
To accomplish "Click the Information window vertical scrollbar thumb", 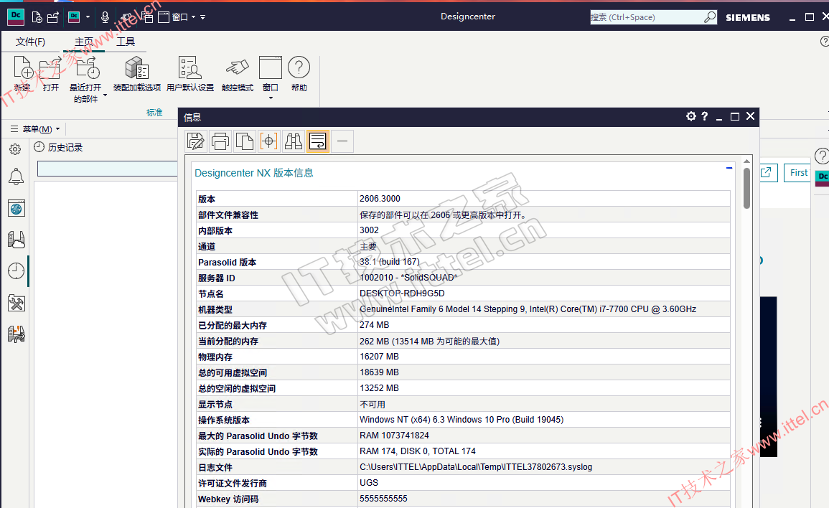I will pos(746,188).
